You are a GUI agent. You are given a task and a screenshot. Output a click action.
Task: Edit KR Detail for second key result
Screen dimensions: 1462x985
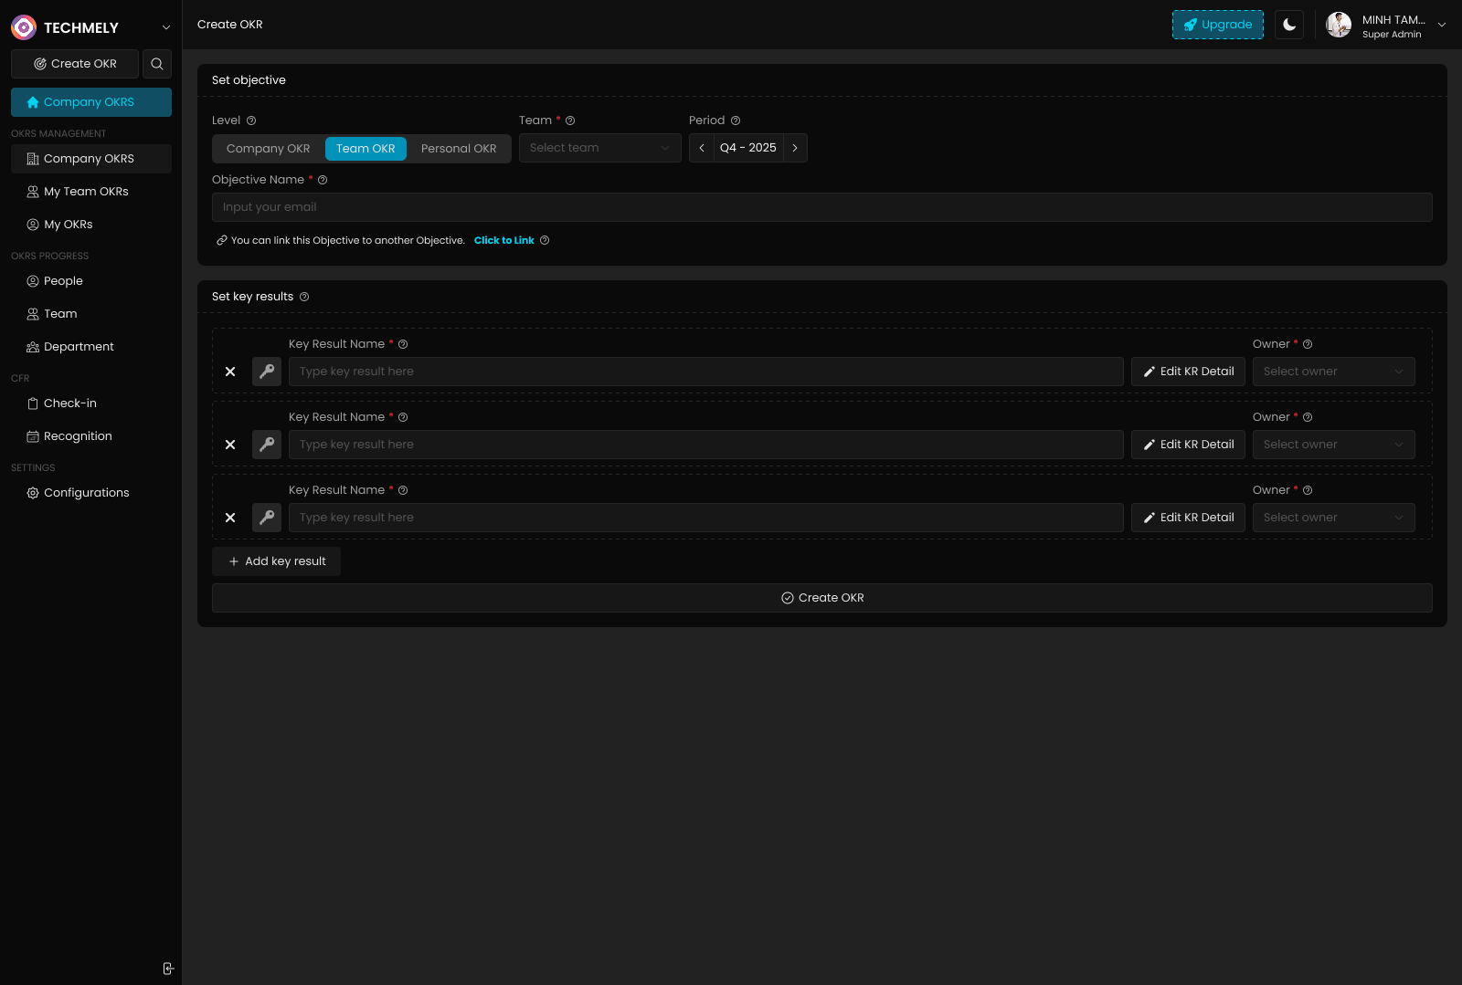pos(1188,445)
